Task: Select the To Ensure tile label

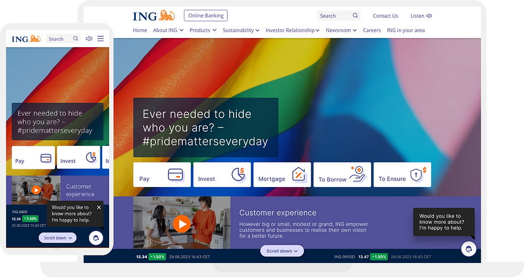Action: [x=392, y=179]
